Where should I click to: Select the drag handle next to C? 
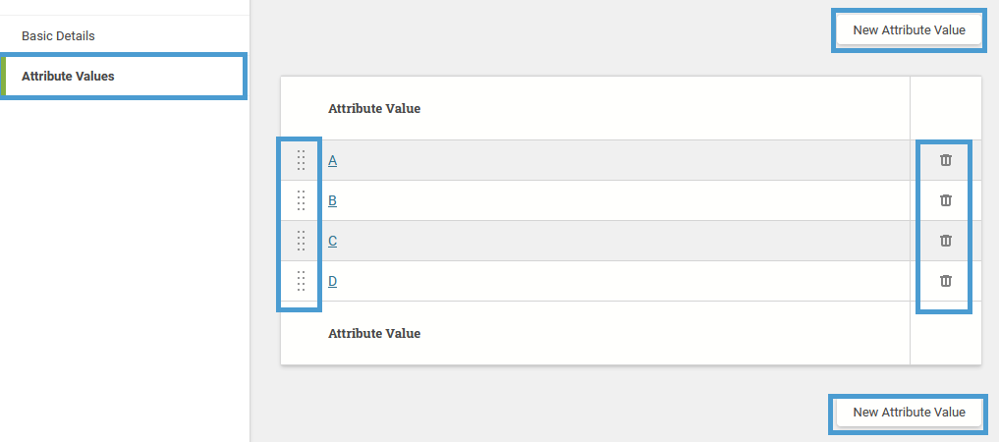(302, 241)
